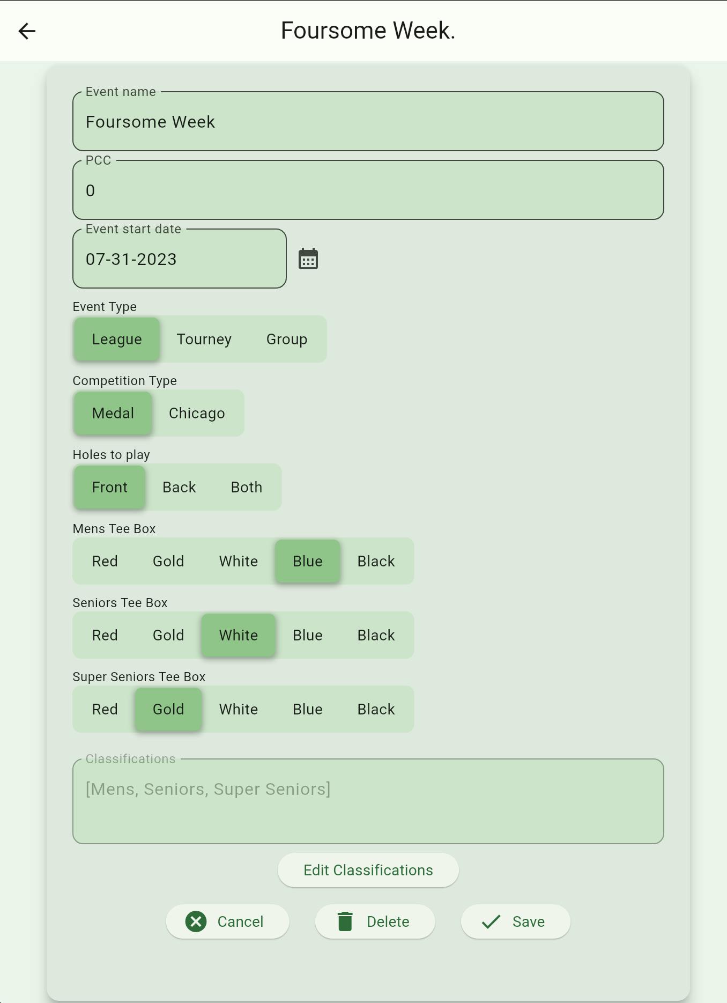727x1003 pixels.
Task: Choose Back for holes to play
Action: pyautogui.click(x=179, y=487)
